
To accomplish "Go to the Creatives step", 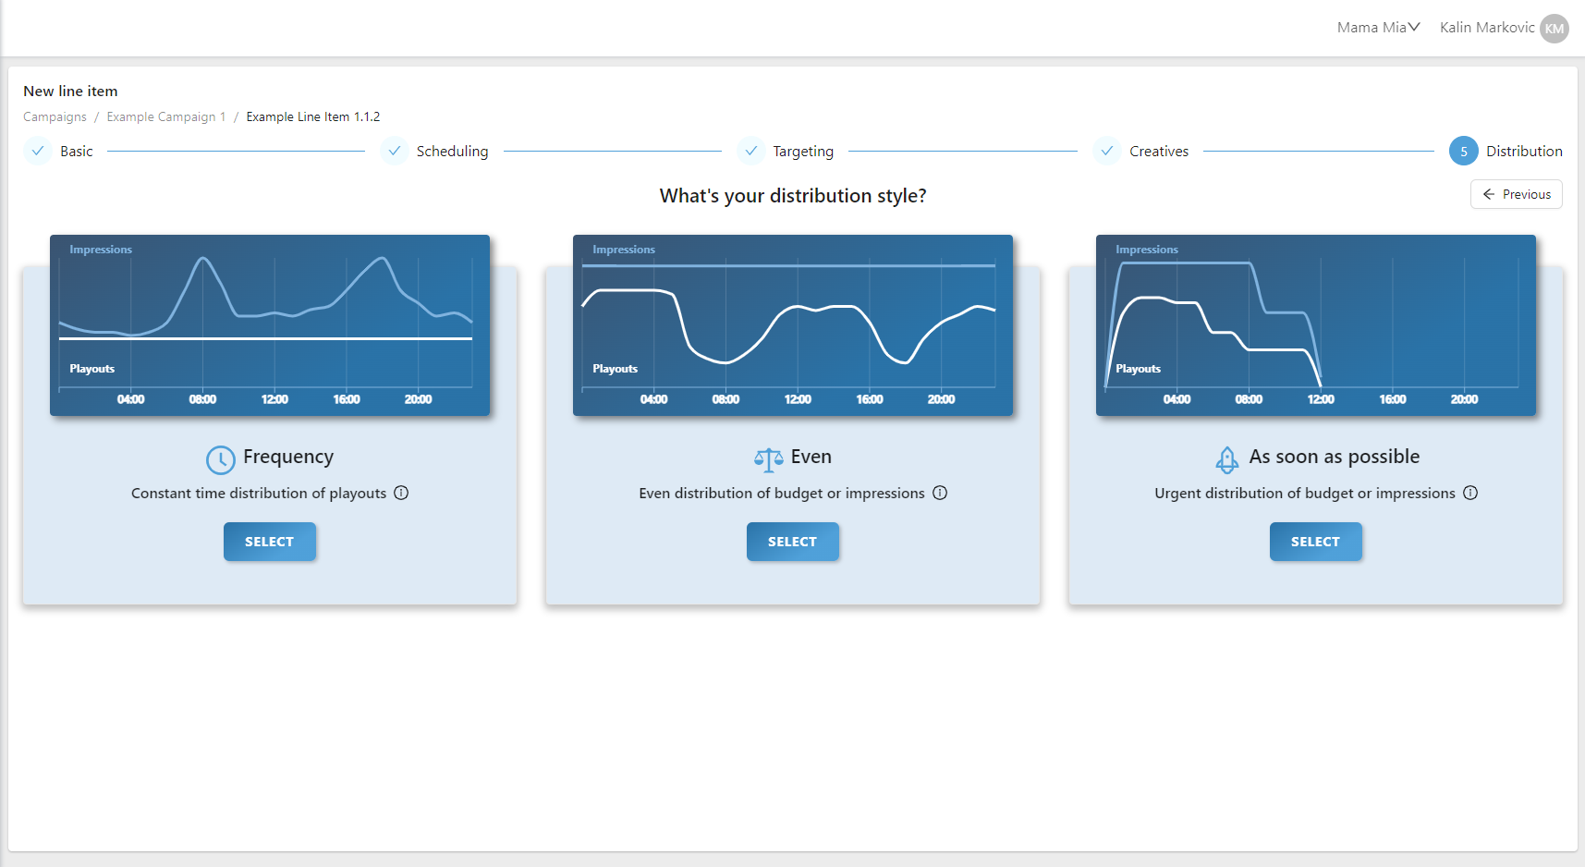I will pos(1158,152).
